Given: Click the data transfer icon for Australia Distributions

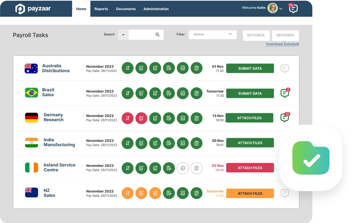Looking at the screenshot, I should pos(127,68).
